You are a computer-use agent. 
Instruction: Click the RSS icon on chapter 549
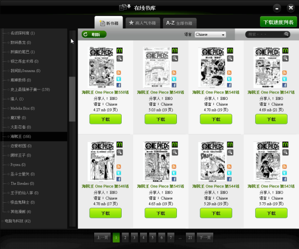click(x=174, y=73)
